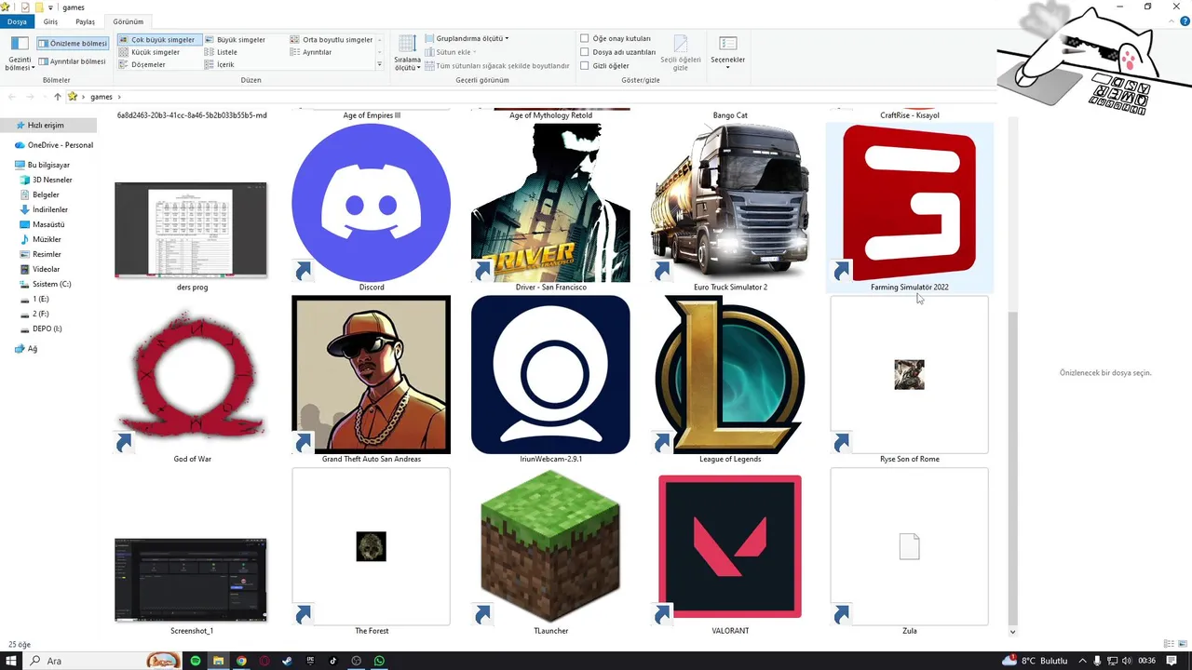Choose the Küçük simgeler layout
Viewport: 1192px width, 670px height.
tap(150, 52)
